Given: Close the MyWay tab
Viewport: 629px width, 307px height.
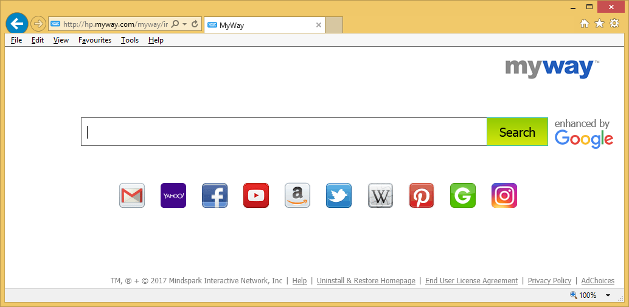Looking at the screenshot, I should tap(319, 25).
